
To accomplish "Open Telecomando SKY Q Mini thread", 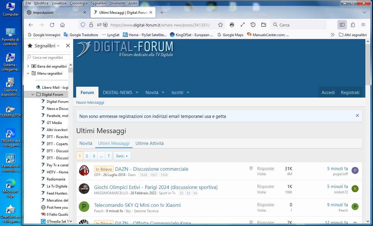I will tap(137, 205).
